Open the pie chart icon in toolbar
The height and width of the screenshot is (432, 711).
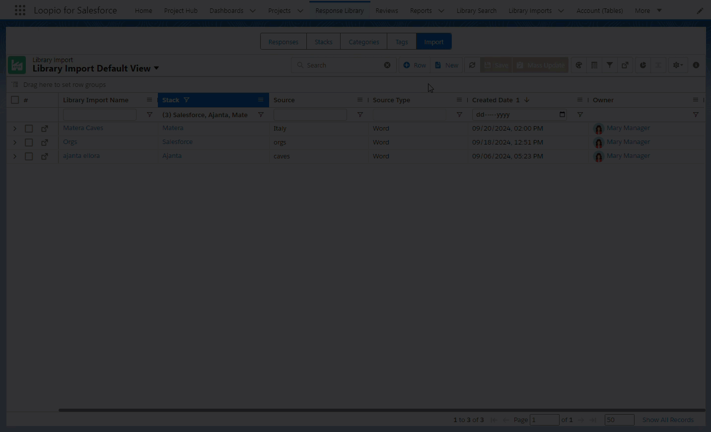point(643,65)
